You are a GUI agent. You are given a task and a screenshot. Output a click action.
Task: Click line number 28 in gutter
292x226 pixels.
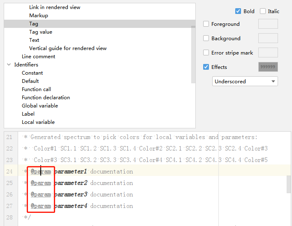[x=9, y=217]
